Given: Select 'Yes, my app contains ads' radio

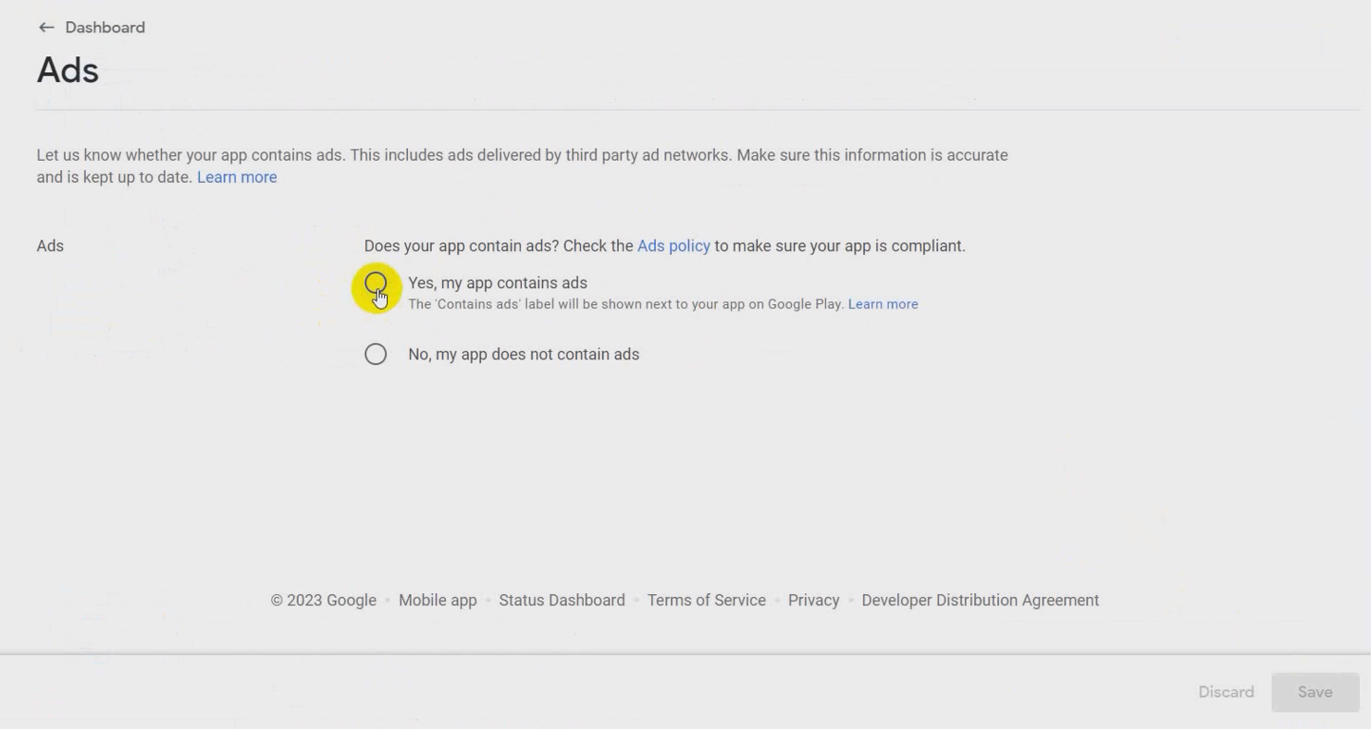Looking at the screenshot, I should pos(376,283).
